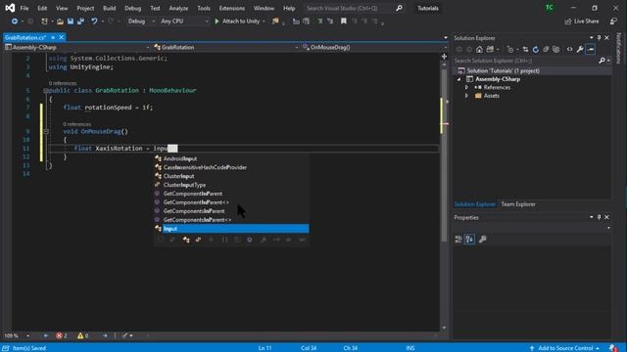Click the error count indicator
Image resolution: width=627 pixels, height=352 pixels.
pos(62,335)
